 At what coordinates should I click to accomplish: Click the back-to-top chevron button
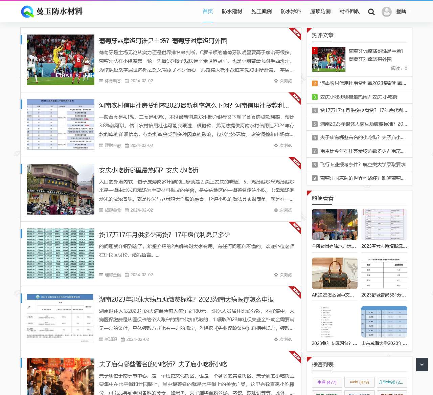421,365
